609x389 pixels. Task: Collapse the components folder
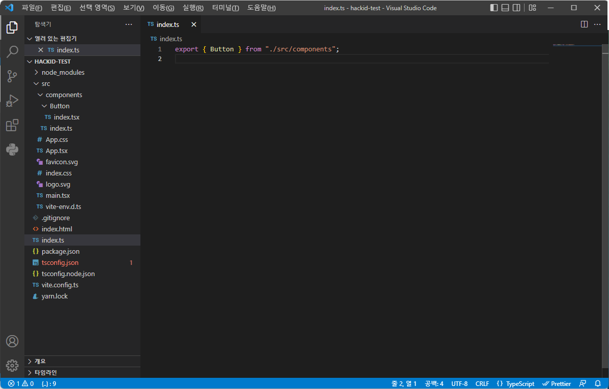(x=82, y=95)
